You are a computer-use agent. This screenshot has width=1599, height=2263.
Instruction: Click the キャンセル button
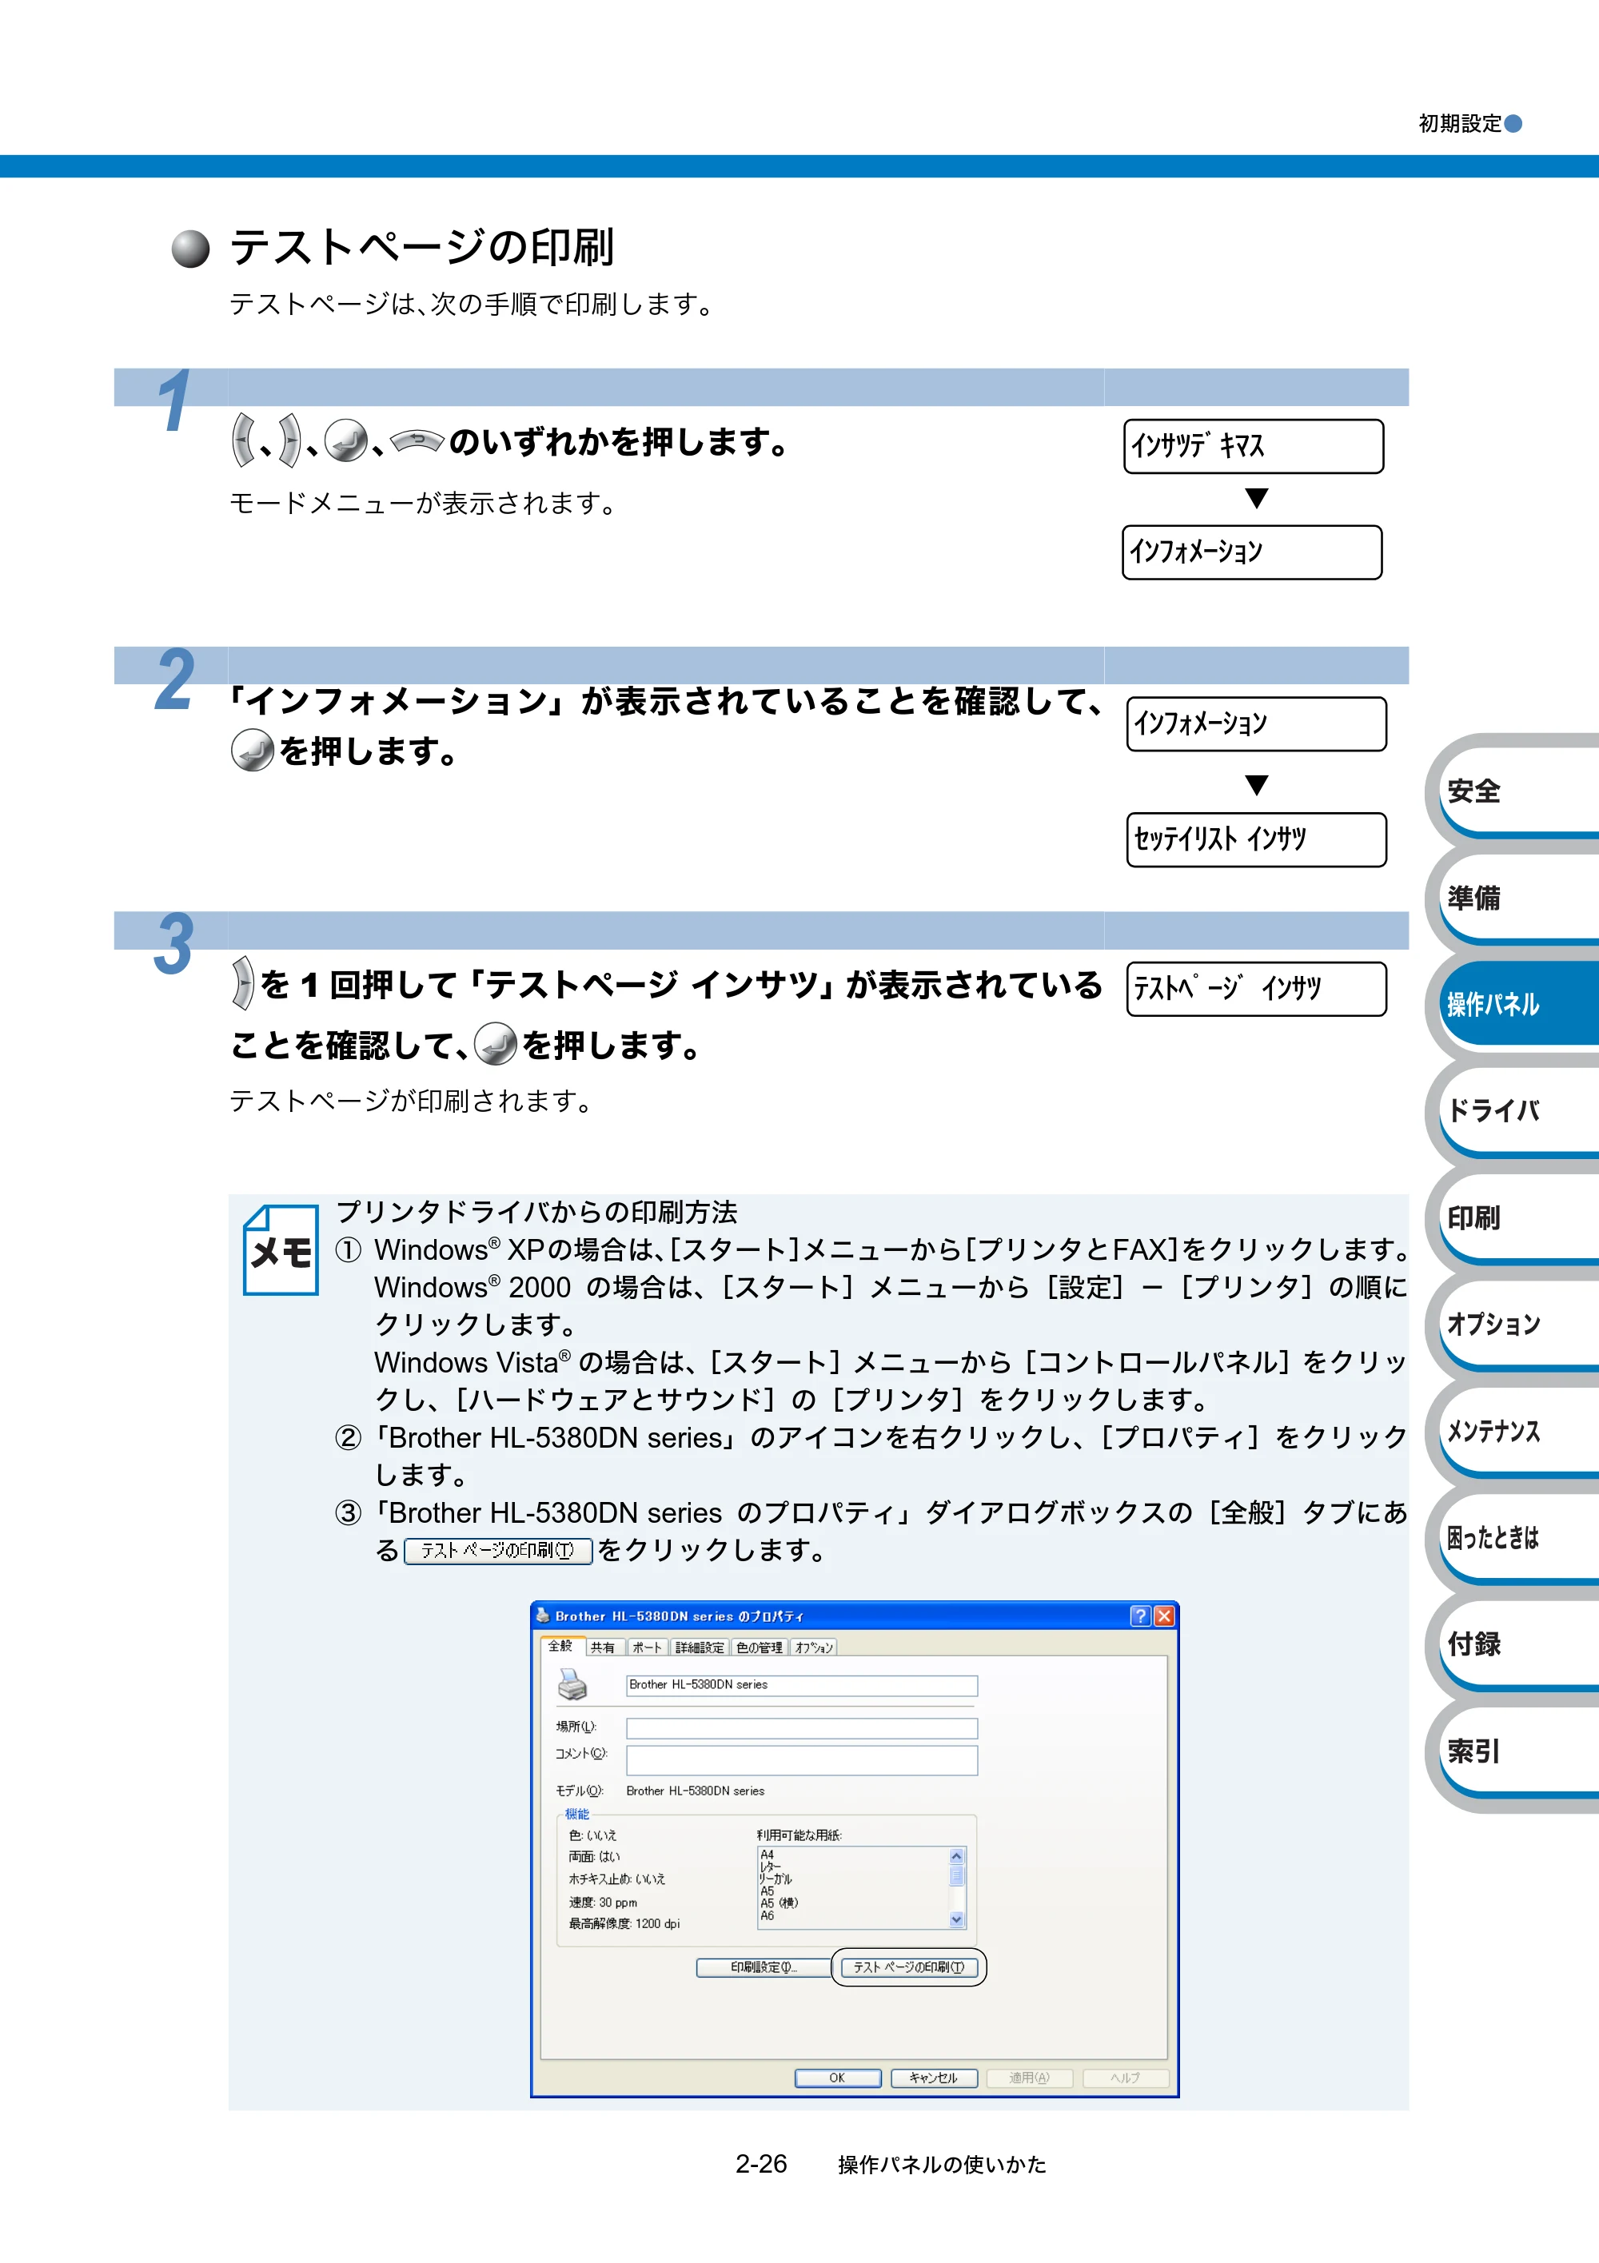(934, 2078)
